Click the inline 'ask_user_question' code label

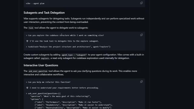(x=38, y=71)
